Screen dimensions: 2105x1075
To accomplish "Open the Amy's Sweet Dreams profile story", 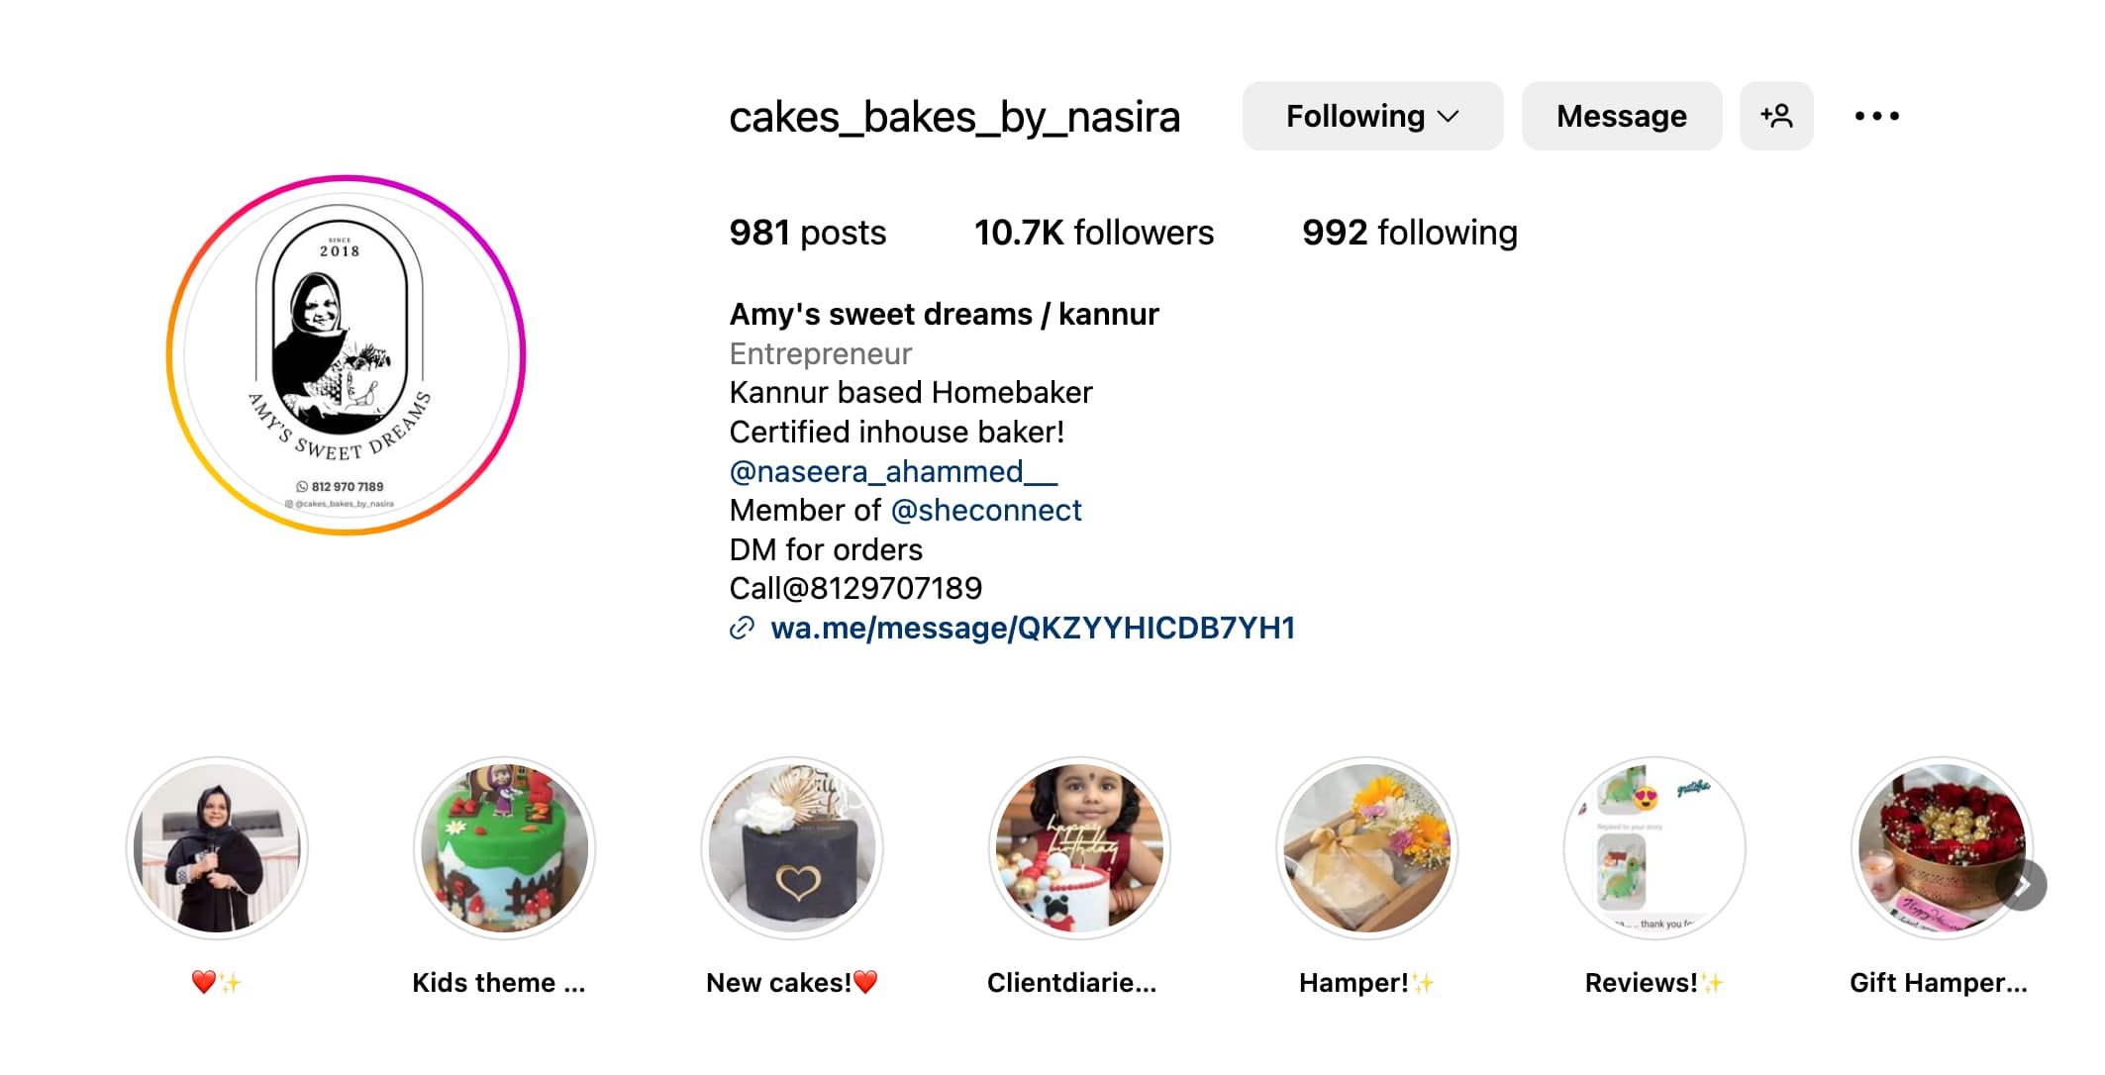I will pos(346,355).
